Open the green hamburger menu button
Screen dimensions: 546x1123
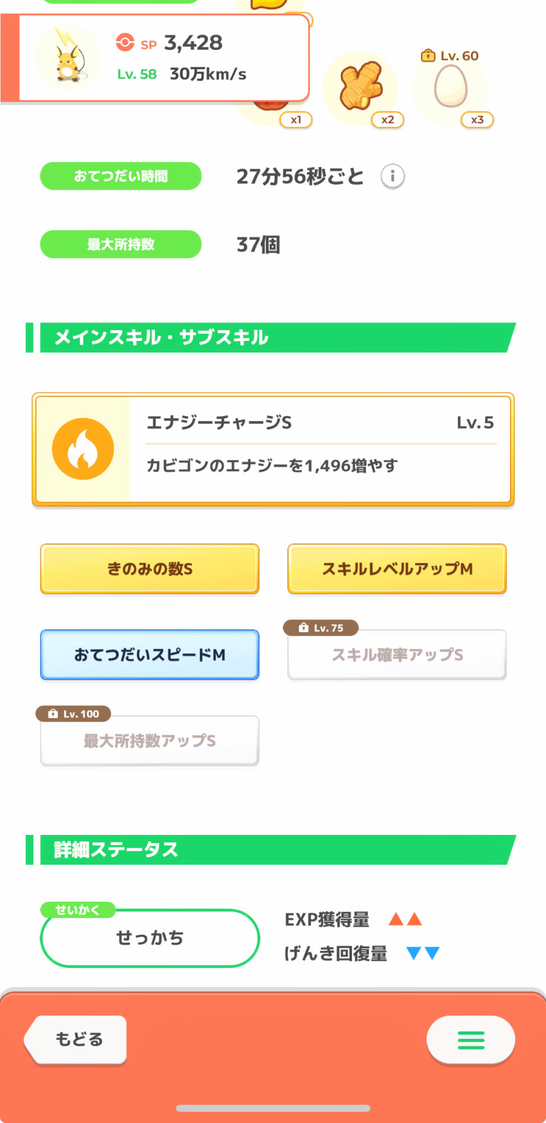tap(470, 1040)
